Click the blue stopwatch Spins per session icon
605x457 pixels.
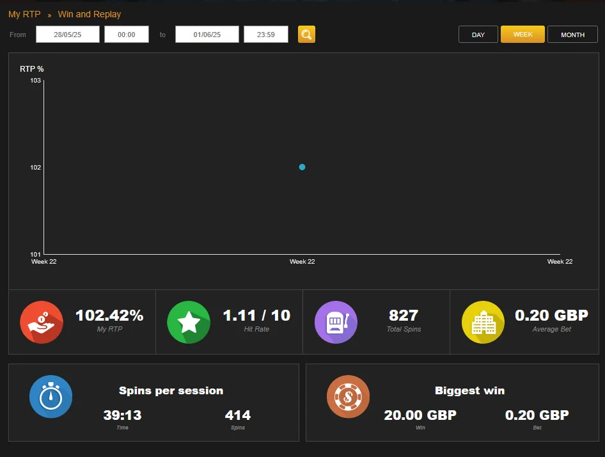point(51,396)
